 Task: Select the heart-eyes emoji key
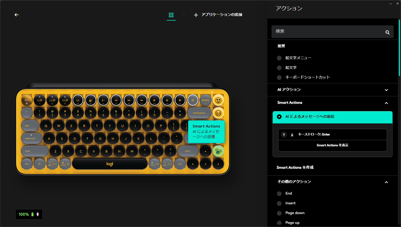point(218,100)
